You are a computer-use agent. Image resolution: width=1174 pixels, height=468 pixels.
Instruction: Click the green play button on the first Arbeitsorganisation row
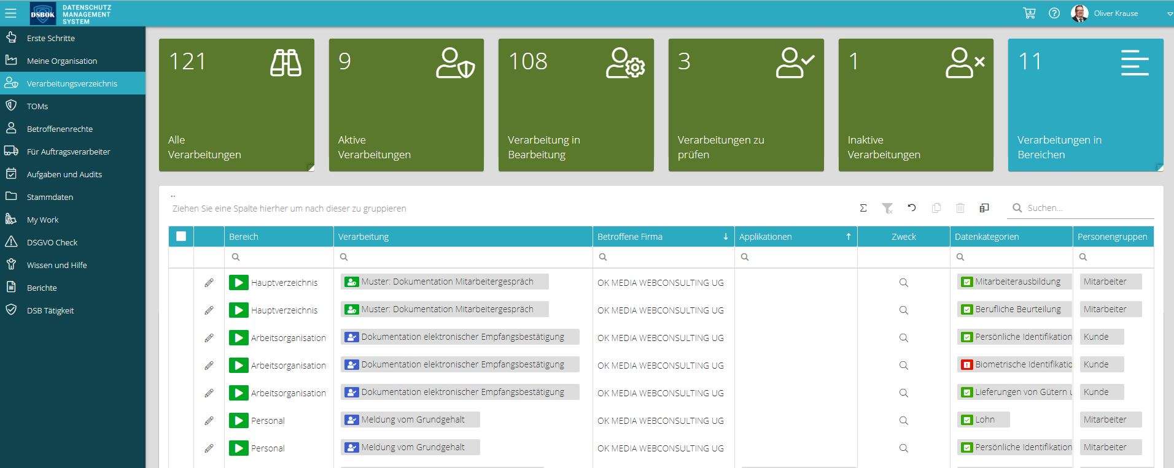coord(238,338)
